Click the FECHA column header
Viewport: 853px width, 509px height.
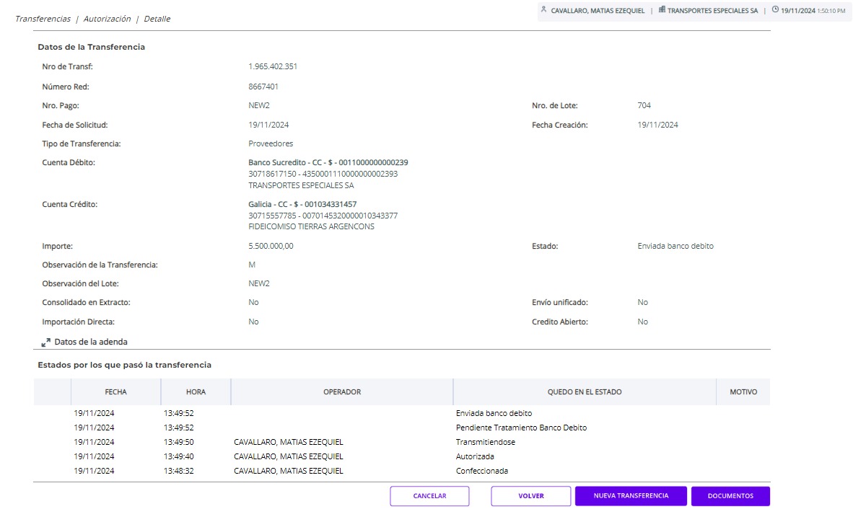[116, 391]
